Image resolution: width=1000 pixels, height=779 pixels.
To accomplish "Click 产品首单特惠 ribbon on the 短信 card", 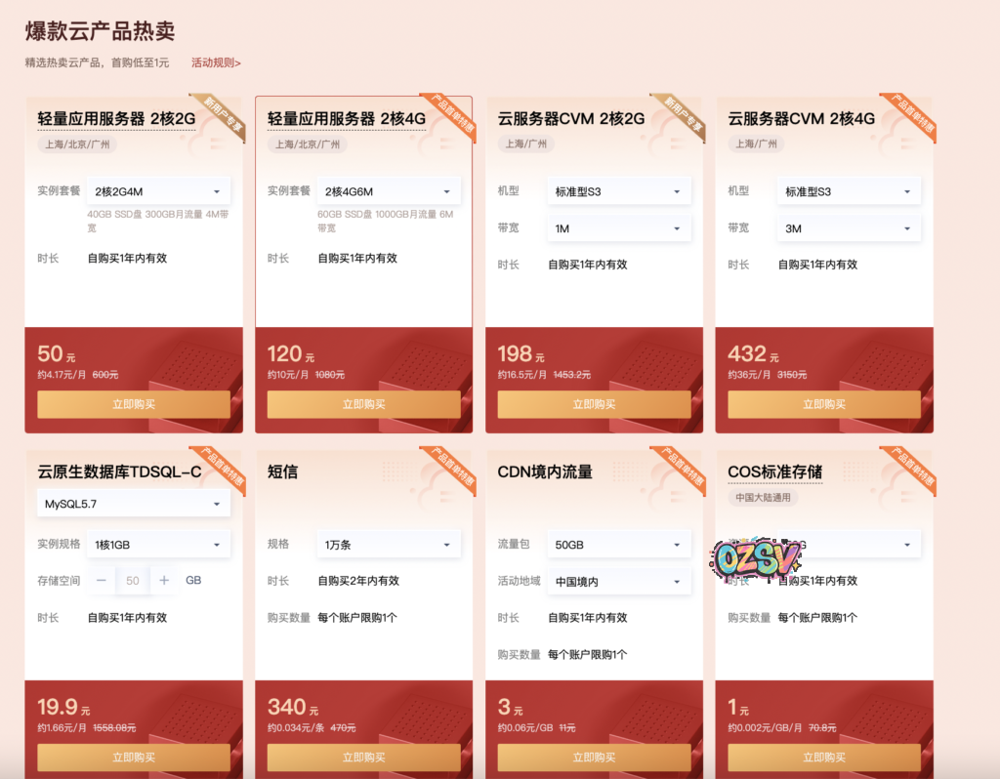I will pos(451,468).
